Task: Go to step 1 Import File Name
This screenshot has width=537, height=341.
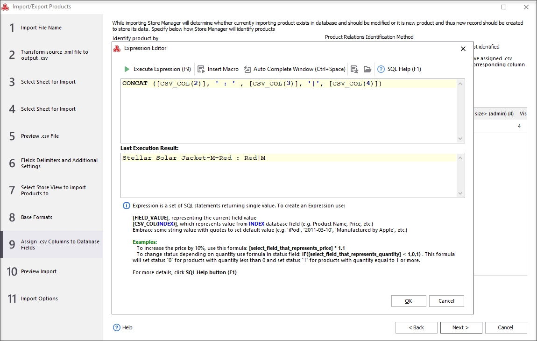Action: 51,28
